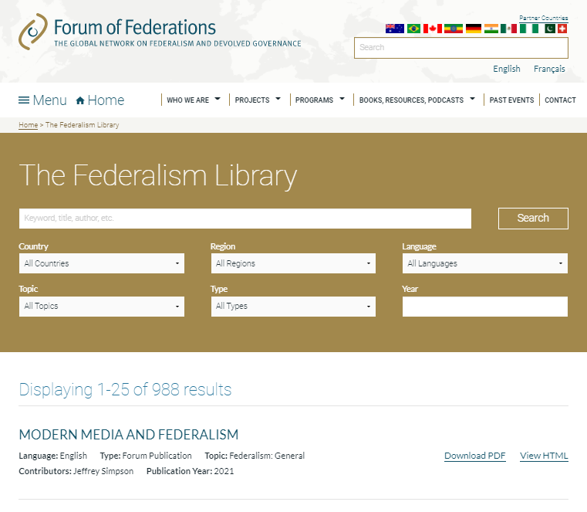
Task: Click the Switzerland flag icon
Action: [x=562, y=29]
